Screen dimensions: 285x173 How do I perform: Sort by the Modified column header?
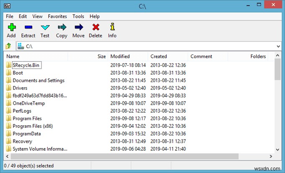tap(128, 56)
